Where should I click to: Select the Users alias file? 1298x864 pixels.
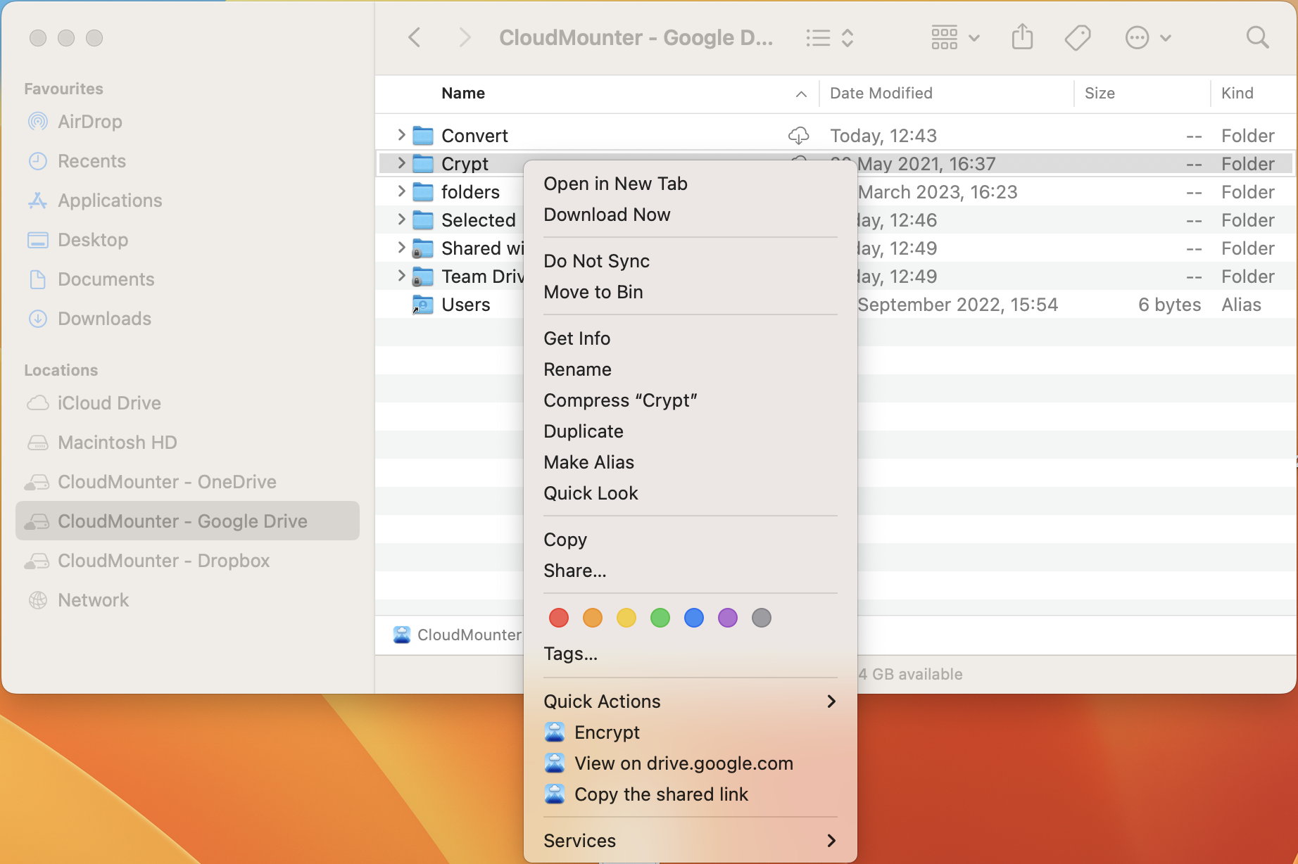point(465,305)
